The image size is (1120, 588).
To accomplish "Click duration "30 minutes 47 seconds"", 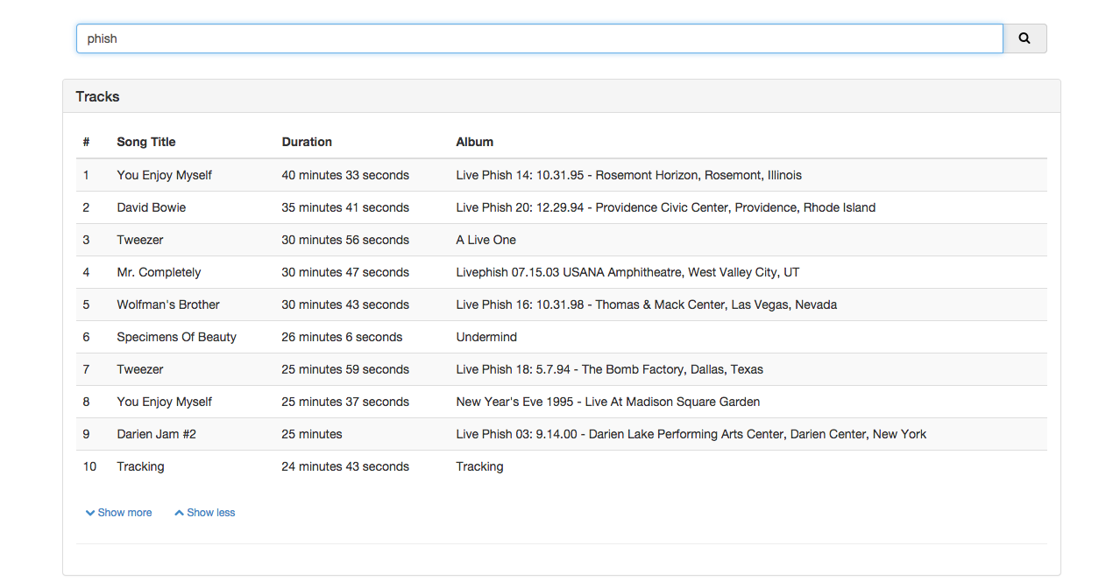I will [345, 272].
